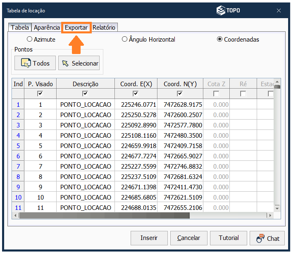The height and width of the screenshot is (254, 291).
Task: Toggle the Coord. E(X) column checkbox
Action: tap(136, 94)
